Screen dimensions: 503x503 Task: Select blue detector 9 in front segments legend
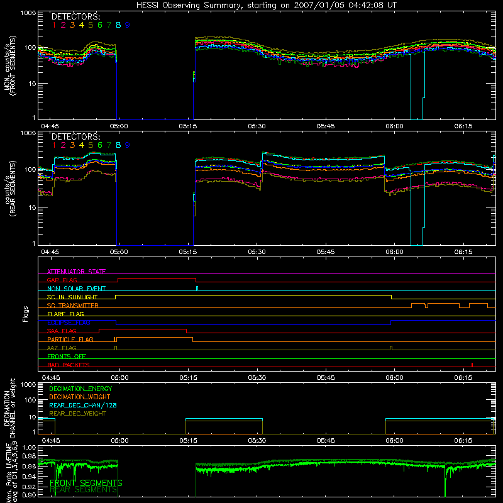[128, 25]
